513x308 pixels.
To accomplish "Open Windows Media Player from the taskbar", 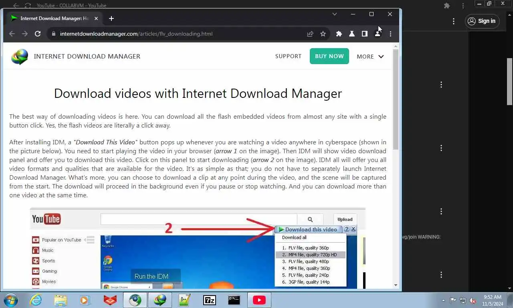I will (85, 300).
